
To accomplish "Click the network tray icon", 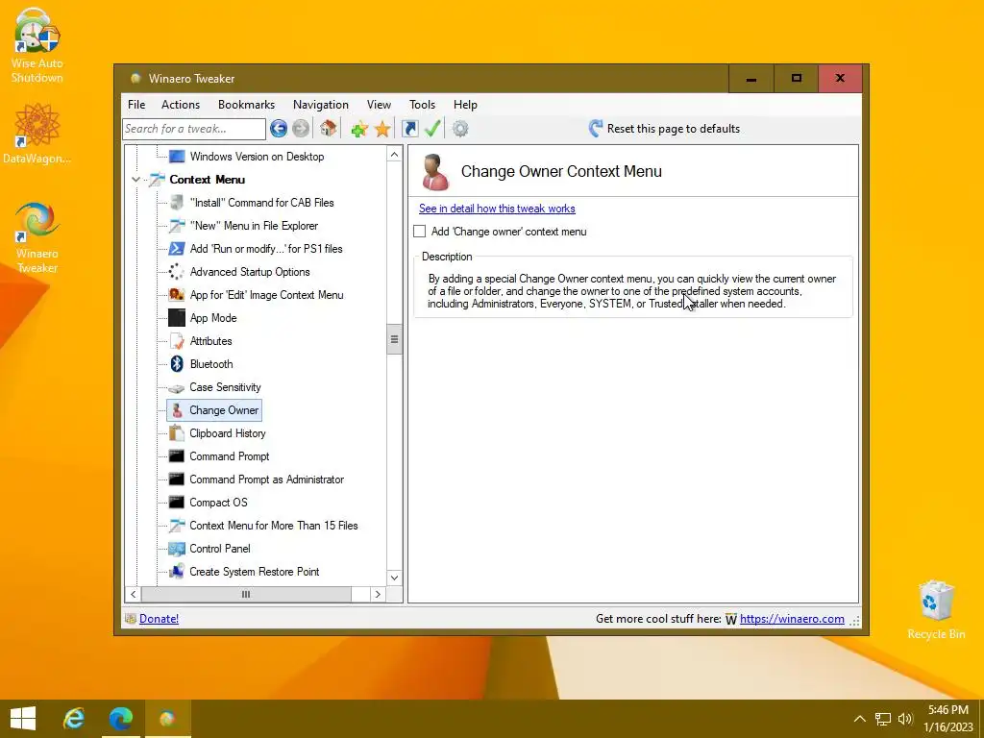I will point(883,719).
